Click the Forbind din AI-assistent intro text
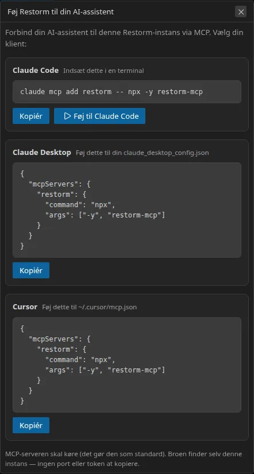Viewport: 254px width, 474px height. (x=124, y=38)
